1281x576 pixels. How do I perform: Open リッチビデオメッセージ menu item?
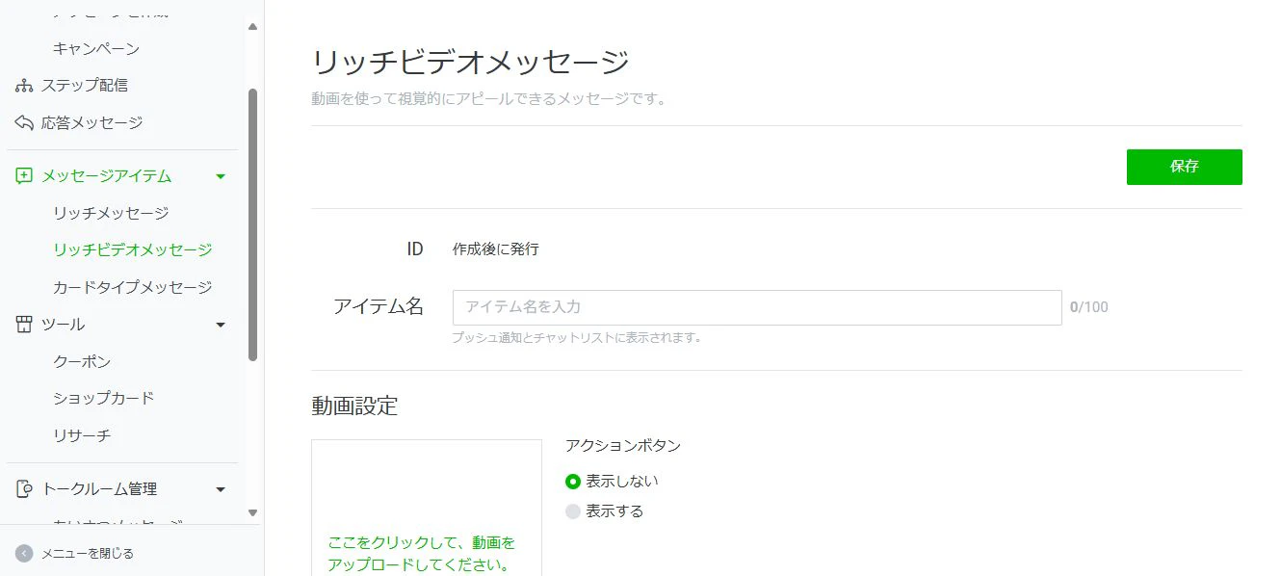[x=133, y=249]
